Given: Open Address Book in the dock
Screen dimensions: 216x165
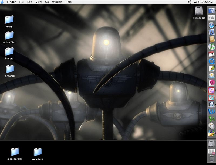Looking at the screenshot, I should coord(211,39).
